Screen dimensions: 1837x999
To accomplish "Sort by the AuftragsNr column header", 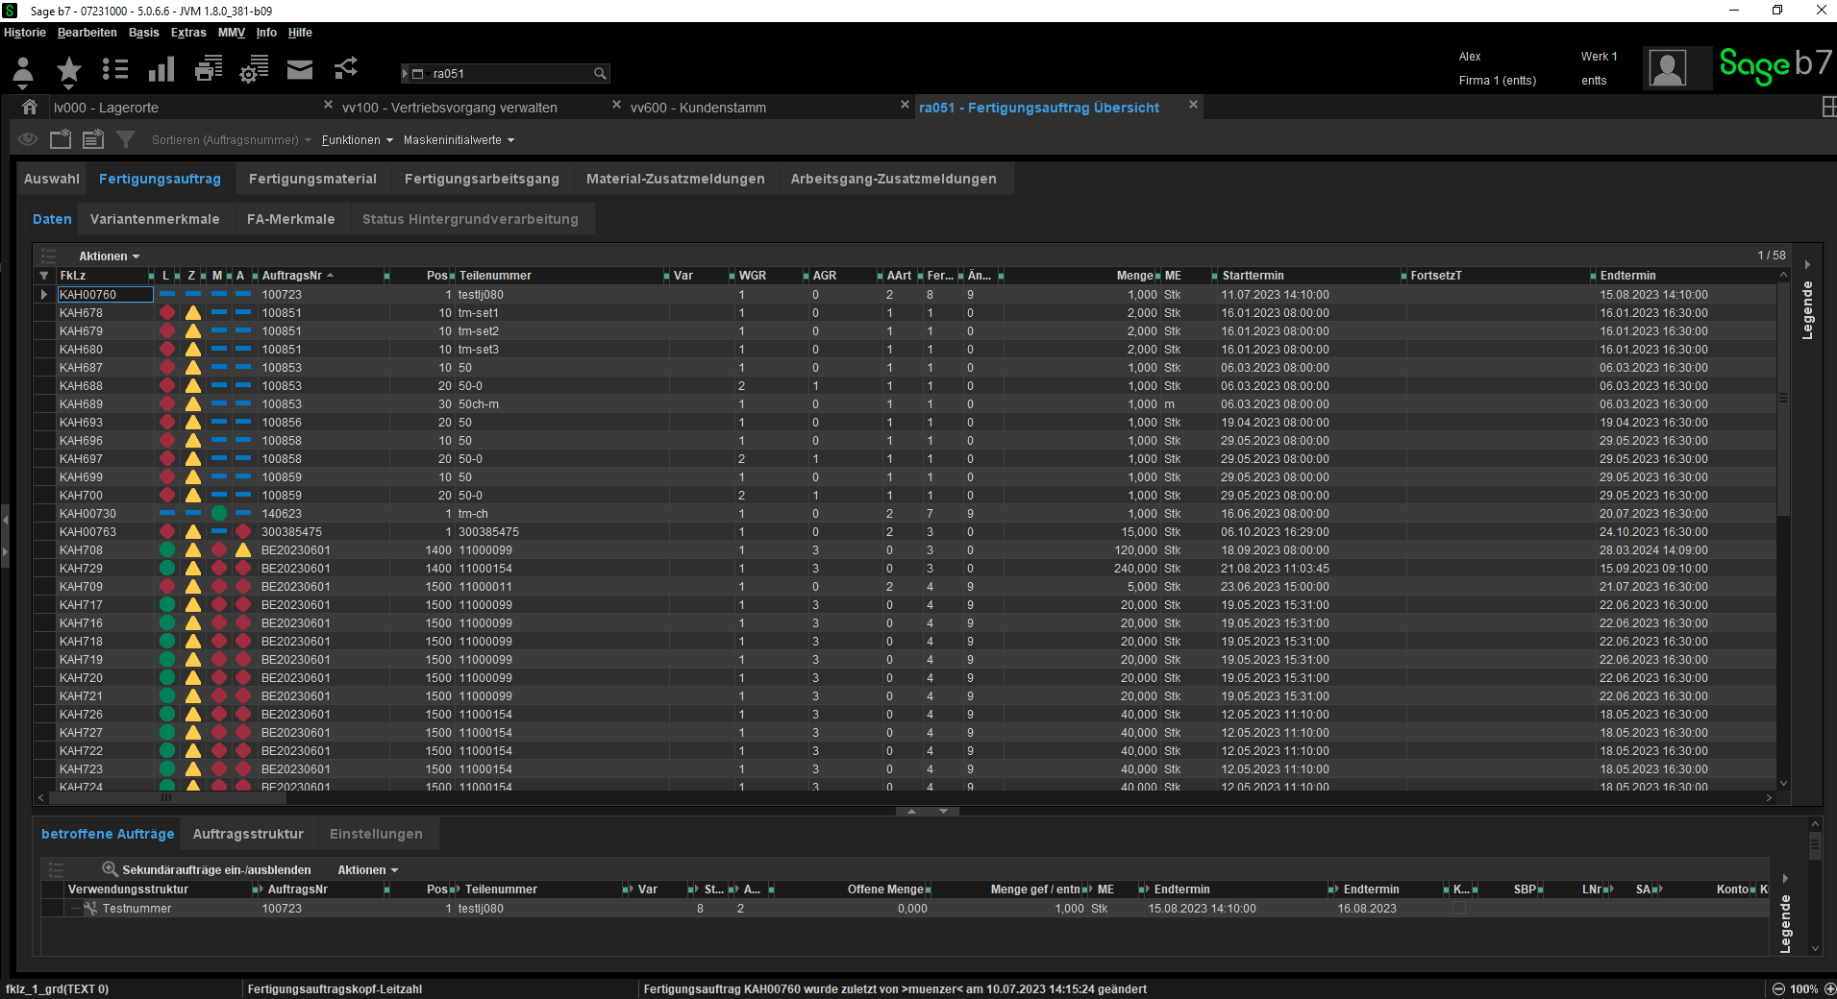I will click(292, 276).
